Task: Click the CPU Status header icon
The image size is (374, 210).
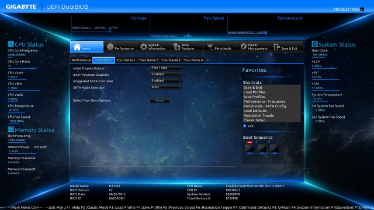Action: [11, 44]
